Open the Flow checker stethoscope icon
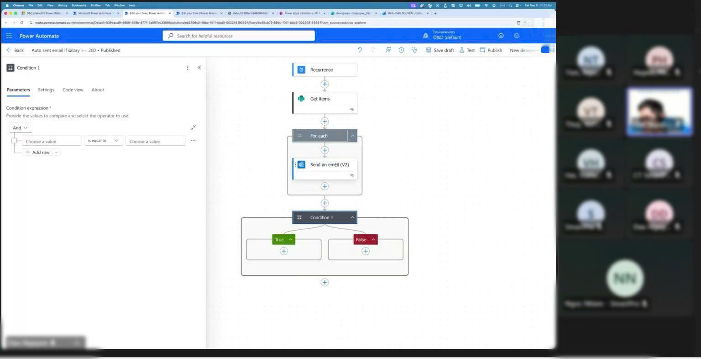This screenshot has height=359, width=701. click(x=414, y=50)
